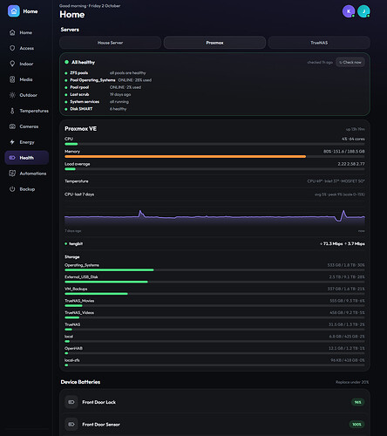Click the 'Pool Operating_Systems' status row
The width and height of the screenshot is (387, 436).
click(x=214, y=80)
